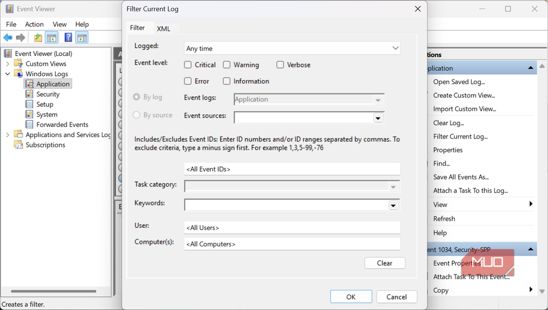Enable the Verbose event level checkbox
Screen dimensions: 548x310
pyautogui.click(x=280, y=65)
